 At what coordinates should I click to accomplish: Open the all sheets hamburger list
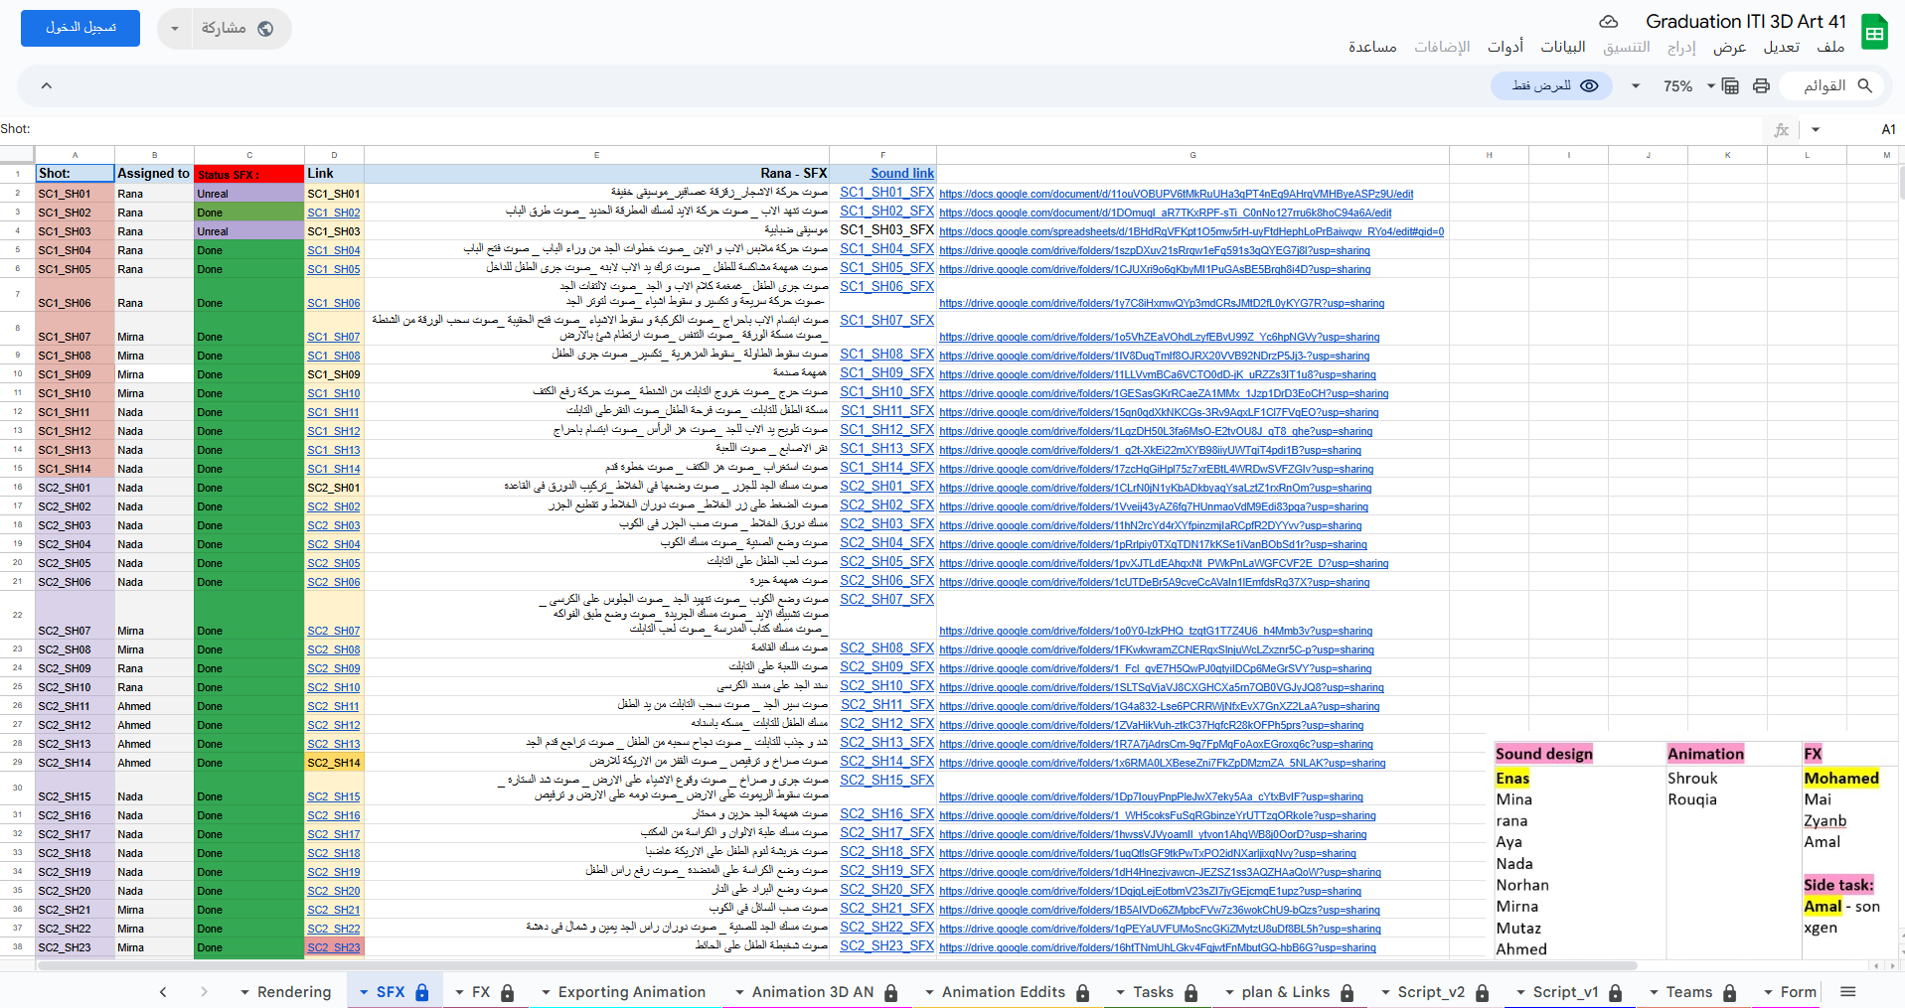tap(1847, 991)
